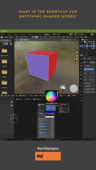Click the Material name in node editor header
96x170 pixels.
click(x=74, y=96)
